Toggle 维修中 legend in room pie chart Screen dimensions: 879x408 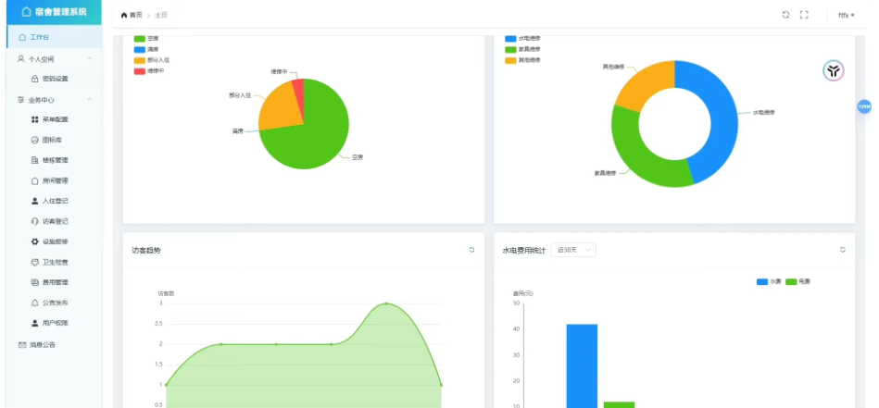click(x=149, y=71)
